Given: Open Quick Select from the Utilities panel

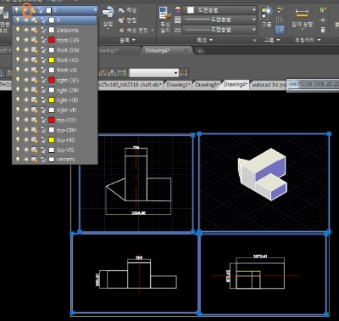Looking at the screenshot, I should point(323,10).
